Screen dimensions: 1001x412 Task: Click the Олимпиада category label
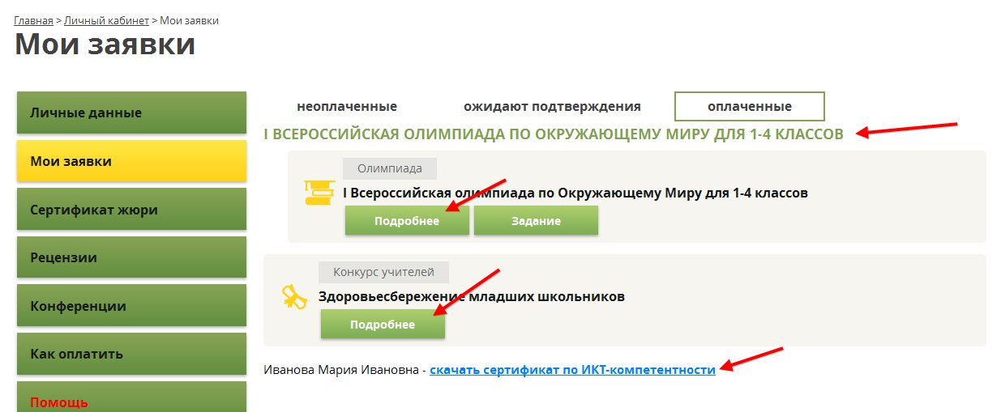click(390, 168)
